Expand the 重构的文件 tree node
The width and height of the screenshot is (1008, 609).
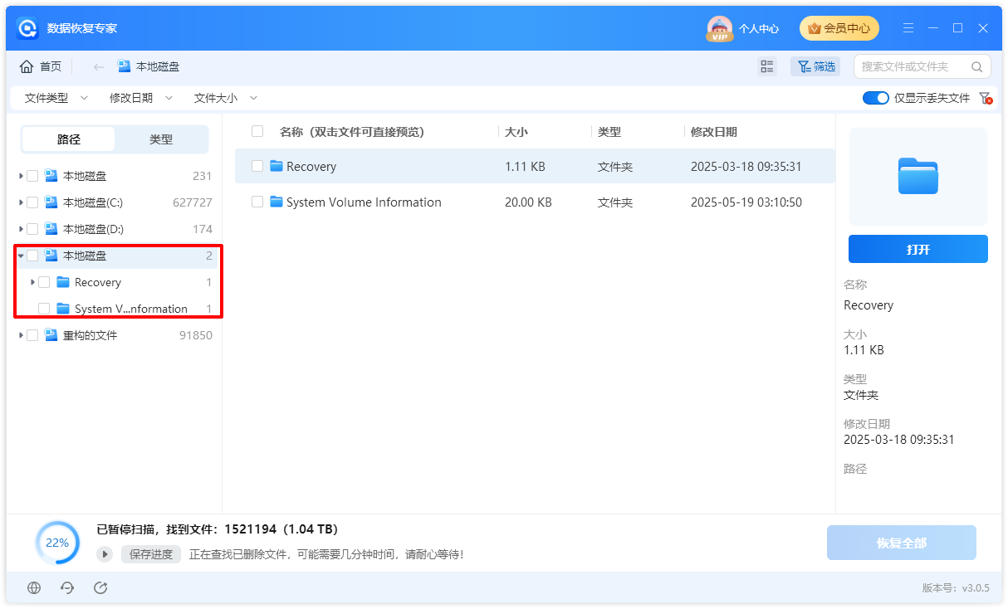(x=21, y=335)
